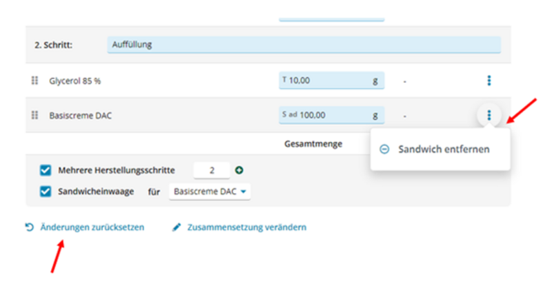
Task: Select the 'Sandwich entfernen' menu entry
Action: (x=444, y=149)
